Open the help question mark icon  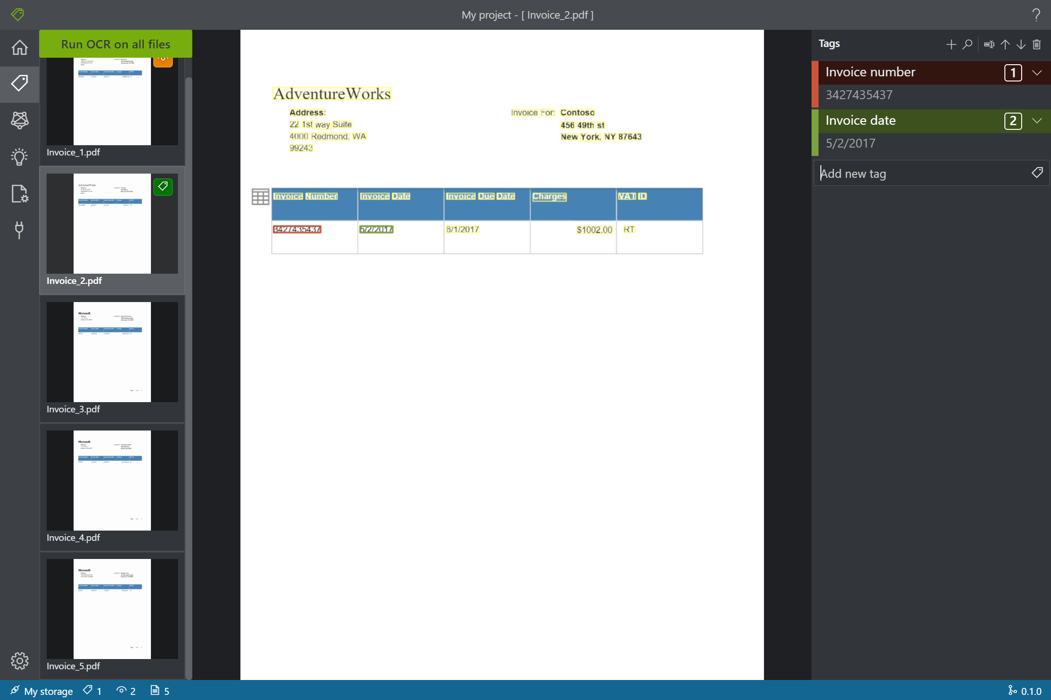tap(1036, 15)
